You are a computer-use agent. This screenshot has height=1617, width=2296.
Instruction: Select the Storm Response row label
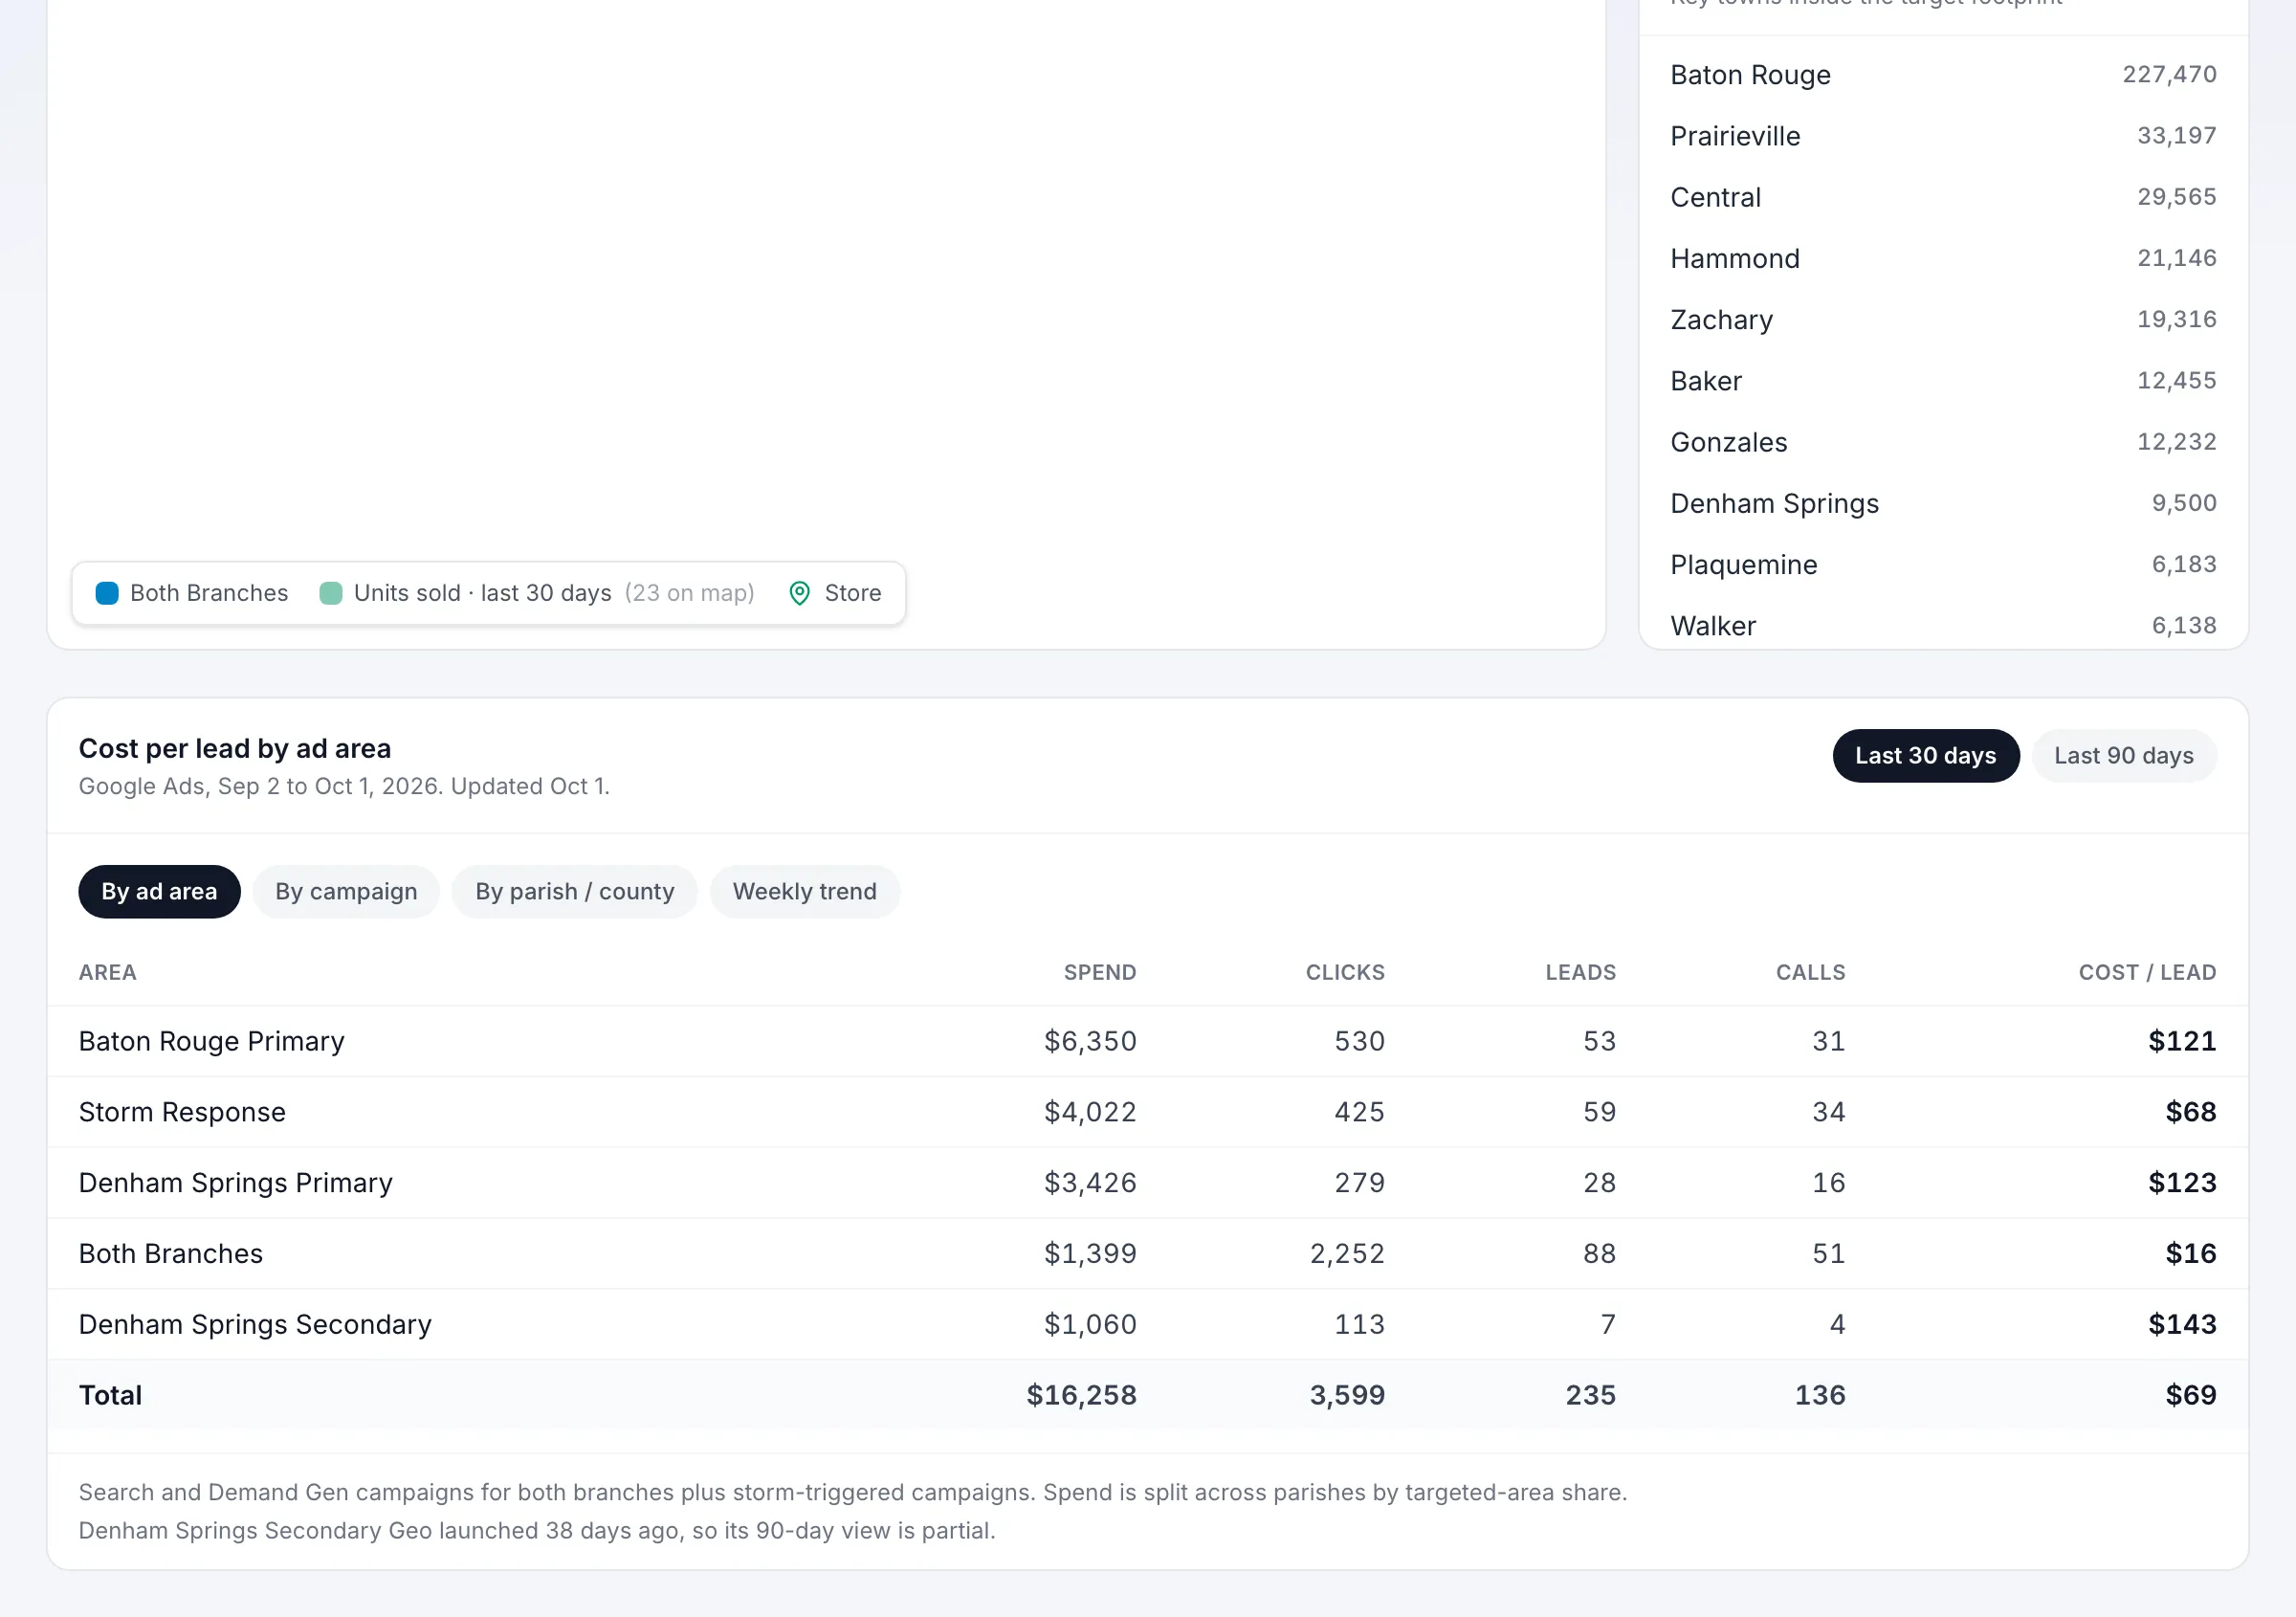click(182, 1112)
